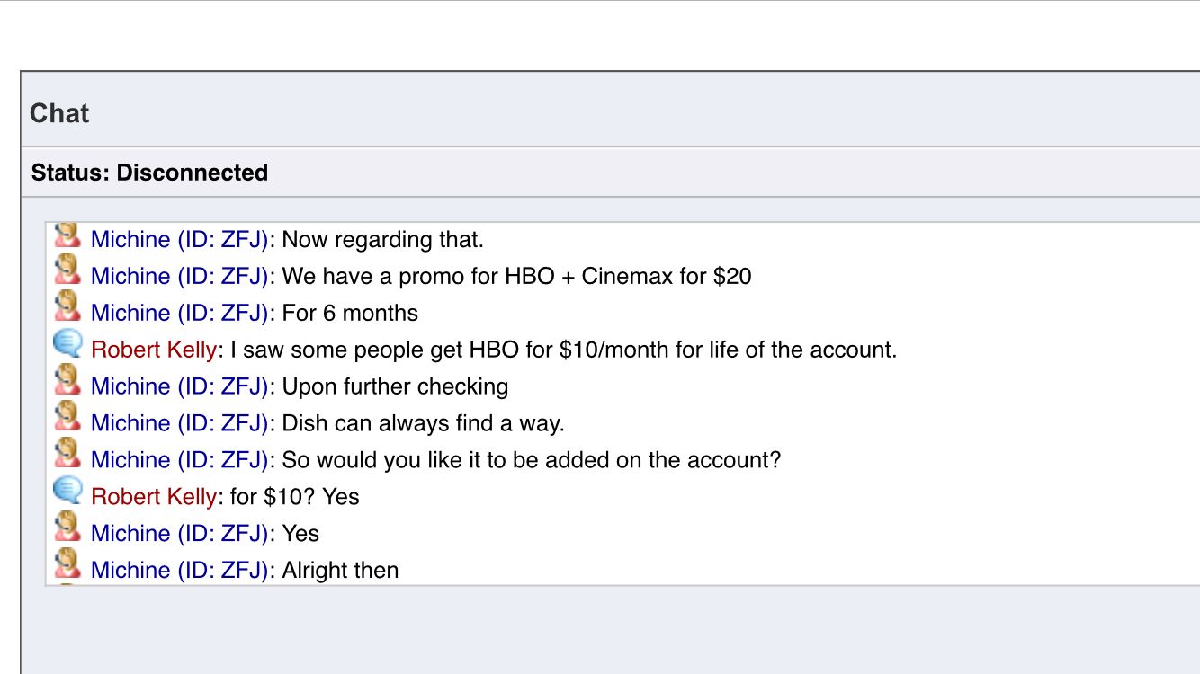Click 'Robert Kelly' name on the $10/month message

154,350
